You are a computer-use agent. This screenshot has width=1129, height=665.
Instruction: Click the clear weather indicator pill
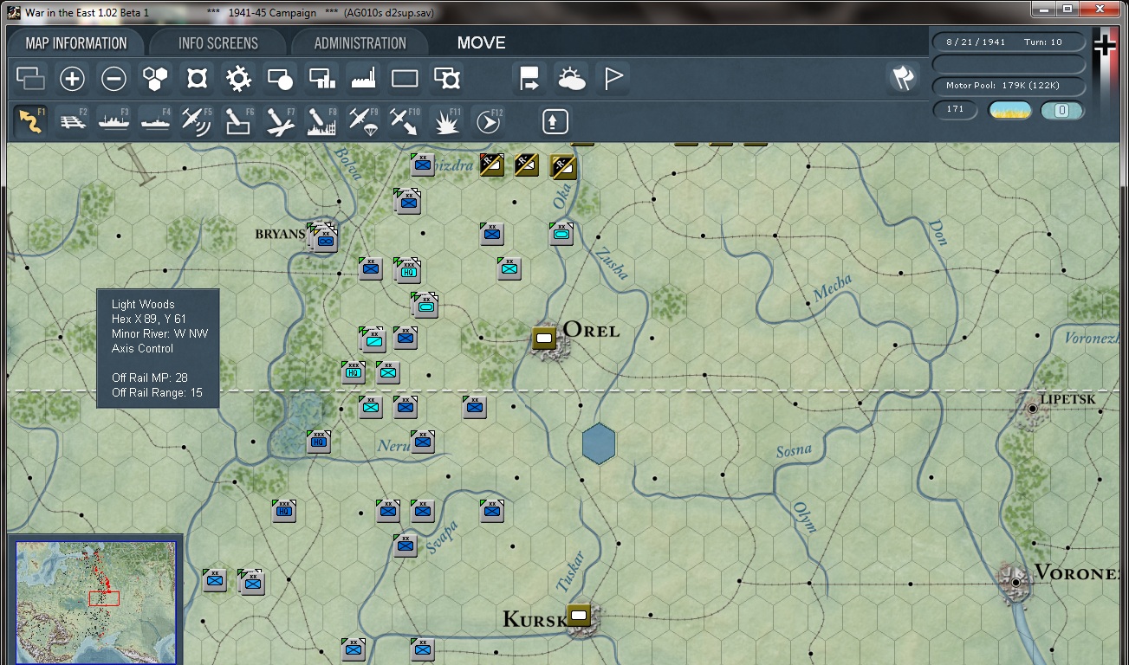coord(1009,110)
